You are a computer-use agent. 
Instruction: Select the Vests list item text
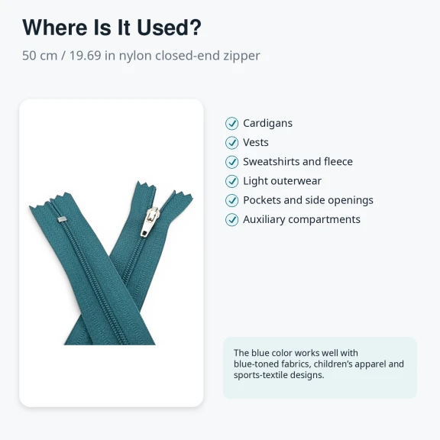click(256, 143)
